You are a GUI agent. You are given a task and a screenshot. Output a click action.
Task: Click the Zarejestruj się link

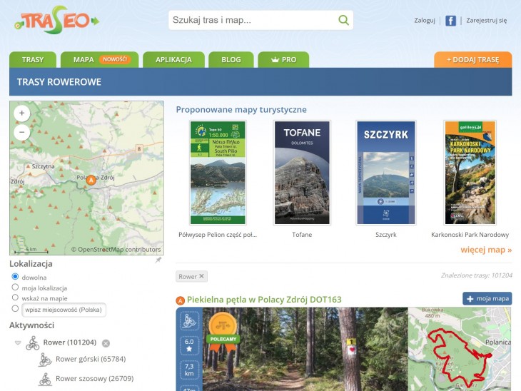coord(487,20)
